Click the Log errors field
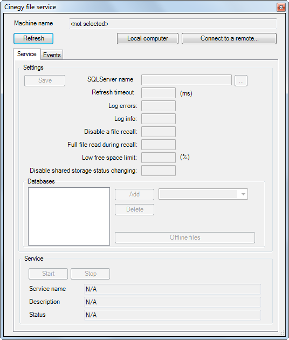The width and height of the screenshot is (289, 340). pos(159,106)
